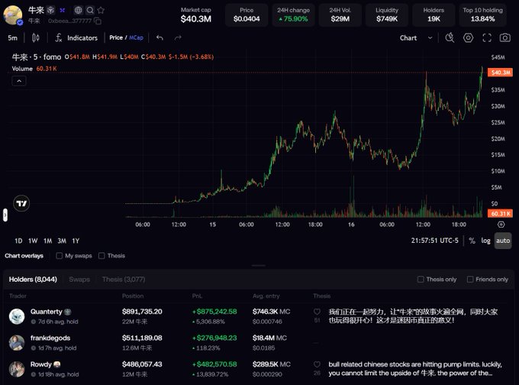Undo the last chart action

[x=160, y=37]
